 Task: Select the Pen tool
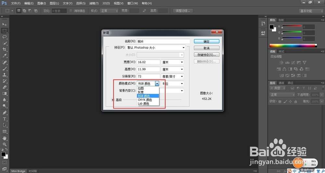pyautogui.click(x=4, y=113)
